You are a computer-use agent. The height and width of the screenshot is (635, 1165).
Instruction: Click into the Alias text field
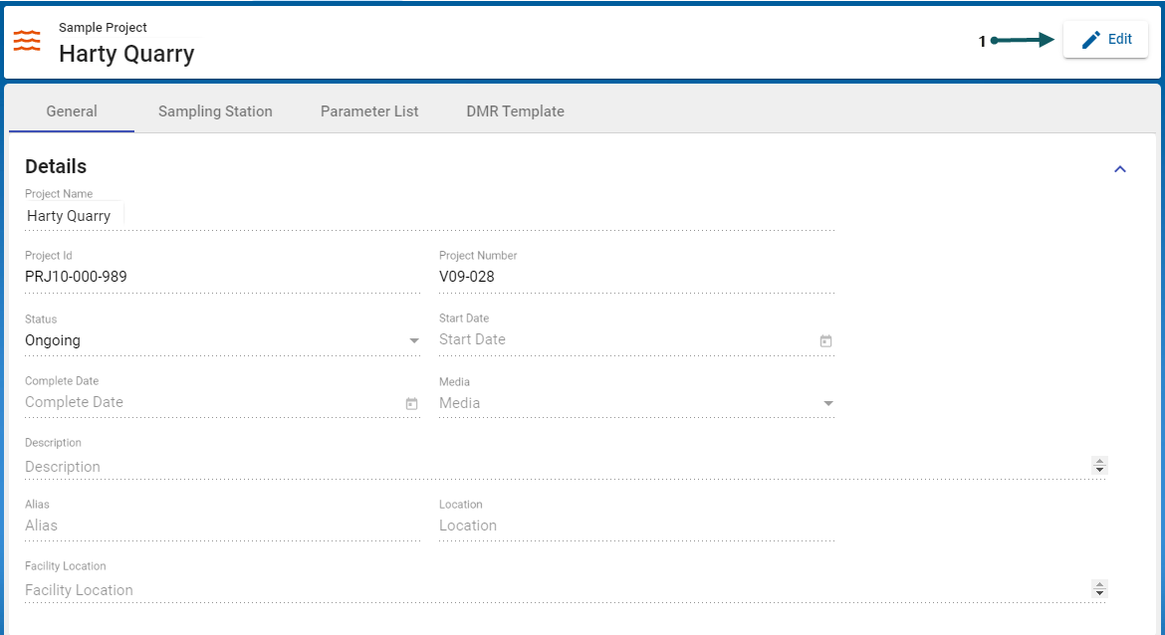[219, 526]
